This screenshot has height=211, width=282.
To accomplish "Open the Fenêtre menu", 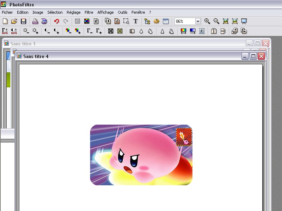I will [138, 12].
